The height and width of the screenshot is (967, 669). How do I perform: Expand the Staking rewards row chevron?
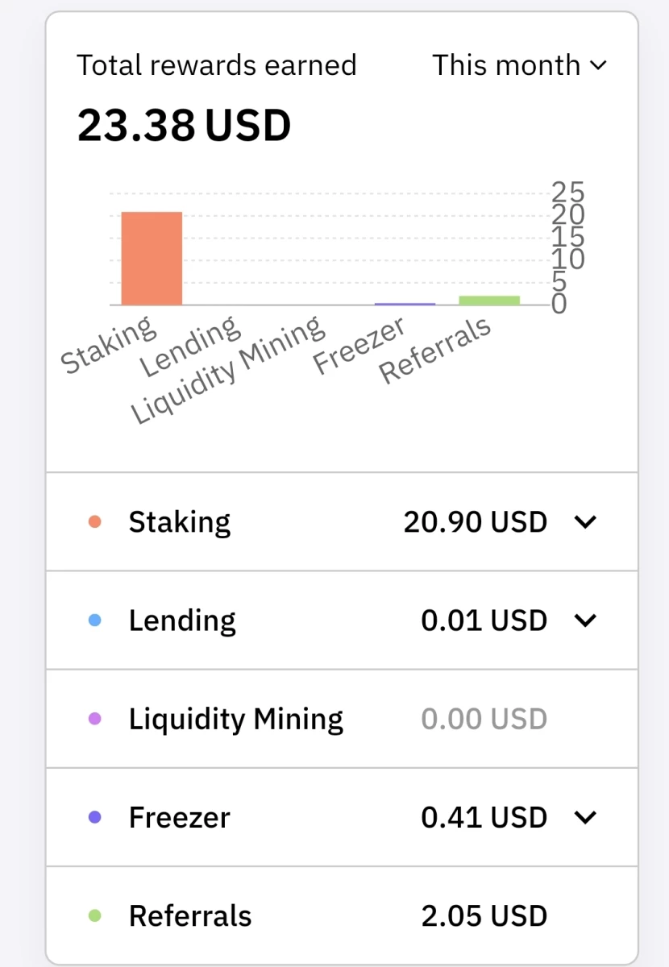(585, 522)
